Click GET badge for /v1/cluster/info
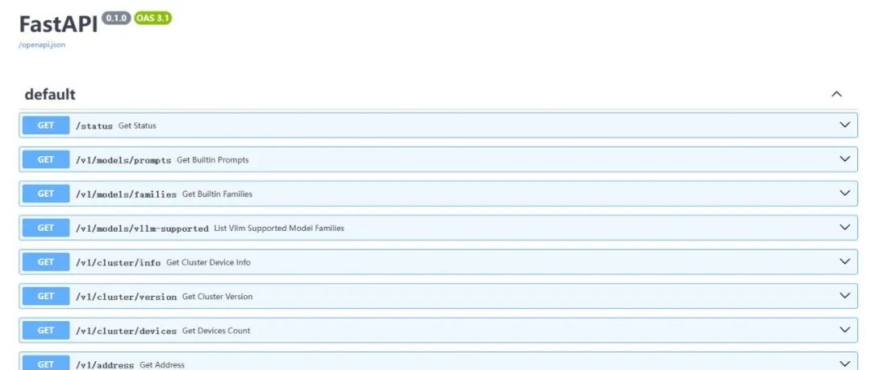This screenshot has width=871, height=370. point(45,262)
